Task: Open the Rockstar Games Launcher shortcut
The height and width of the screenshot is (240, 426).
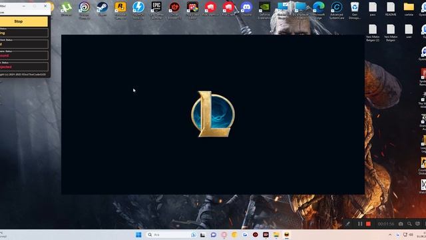Action: coord(120,10)
